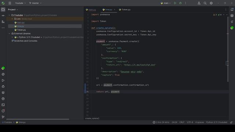Open Search Everywhere magnifier
Image resolution: width=235 pixels, height=132 pixels.
pyautogui.click(x=205, y=3)
